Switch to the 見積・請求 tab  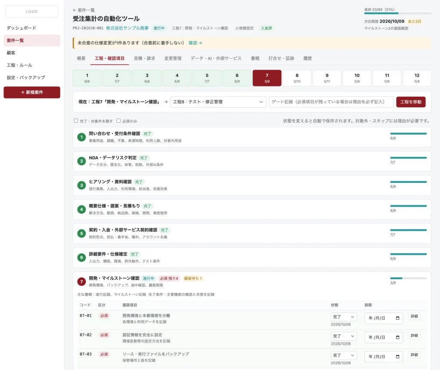(x=144, y=59)
